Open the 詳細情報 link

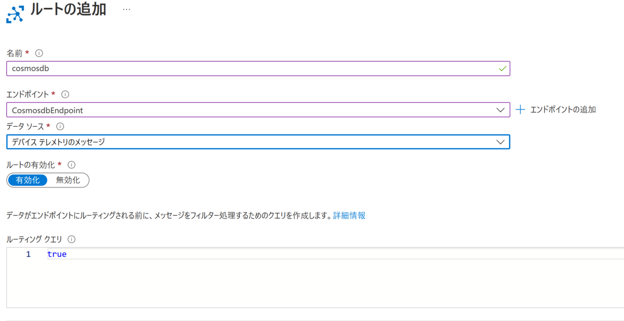pos(349,216)
